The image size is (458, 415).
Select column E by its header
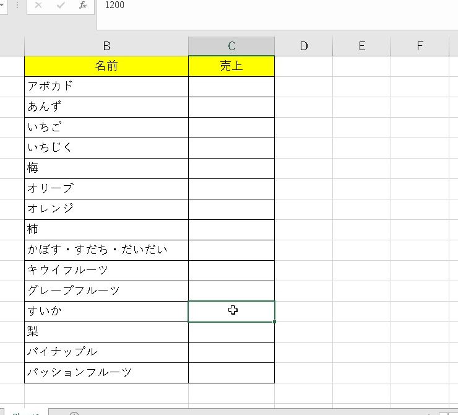[x=361, y=46]
